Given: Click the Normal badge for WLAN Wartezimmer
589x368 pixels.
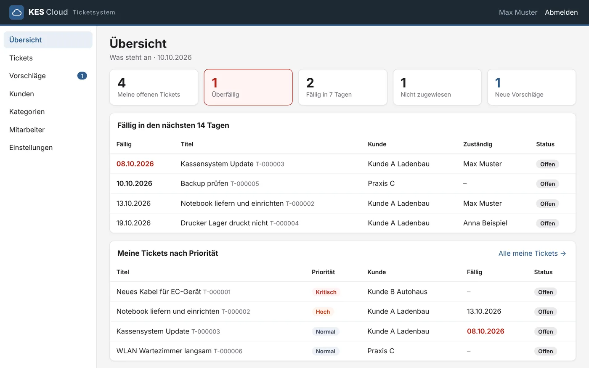Looking at the screenshot, I should (326, 351).
